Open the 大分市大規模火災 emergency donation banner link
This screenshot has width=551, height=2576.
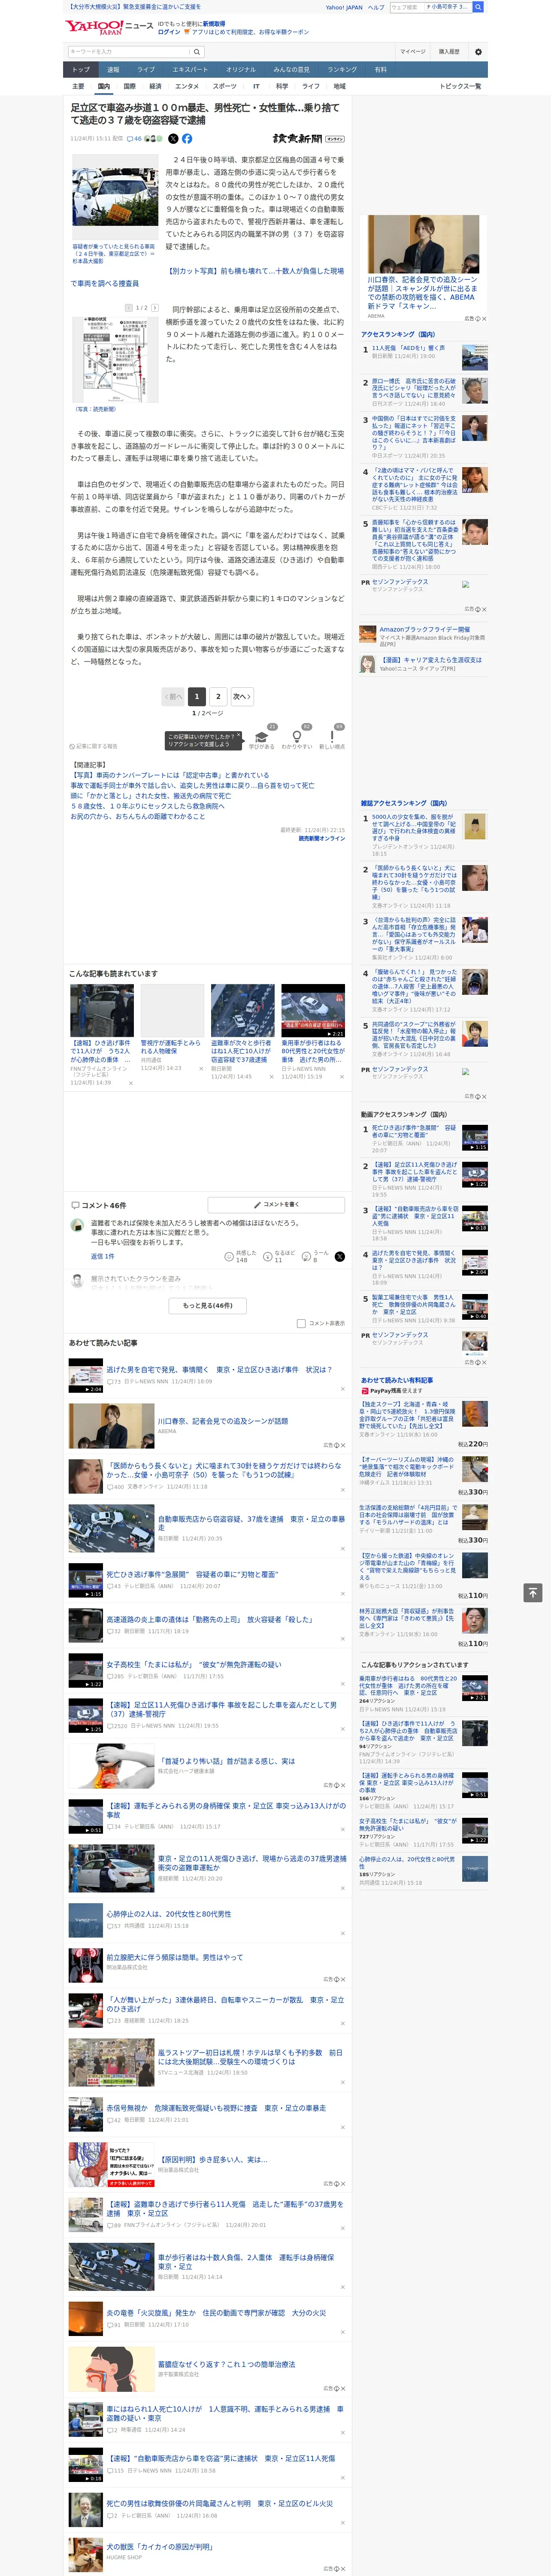tap(134, 7)
